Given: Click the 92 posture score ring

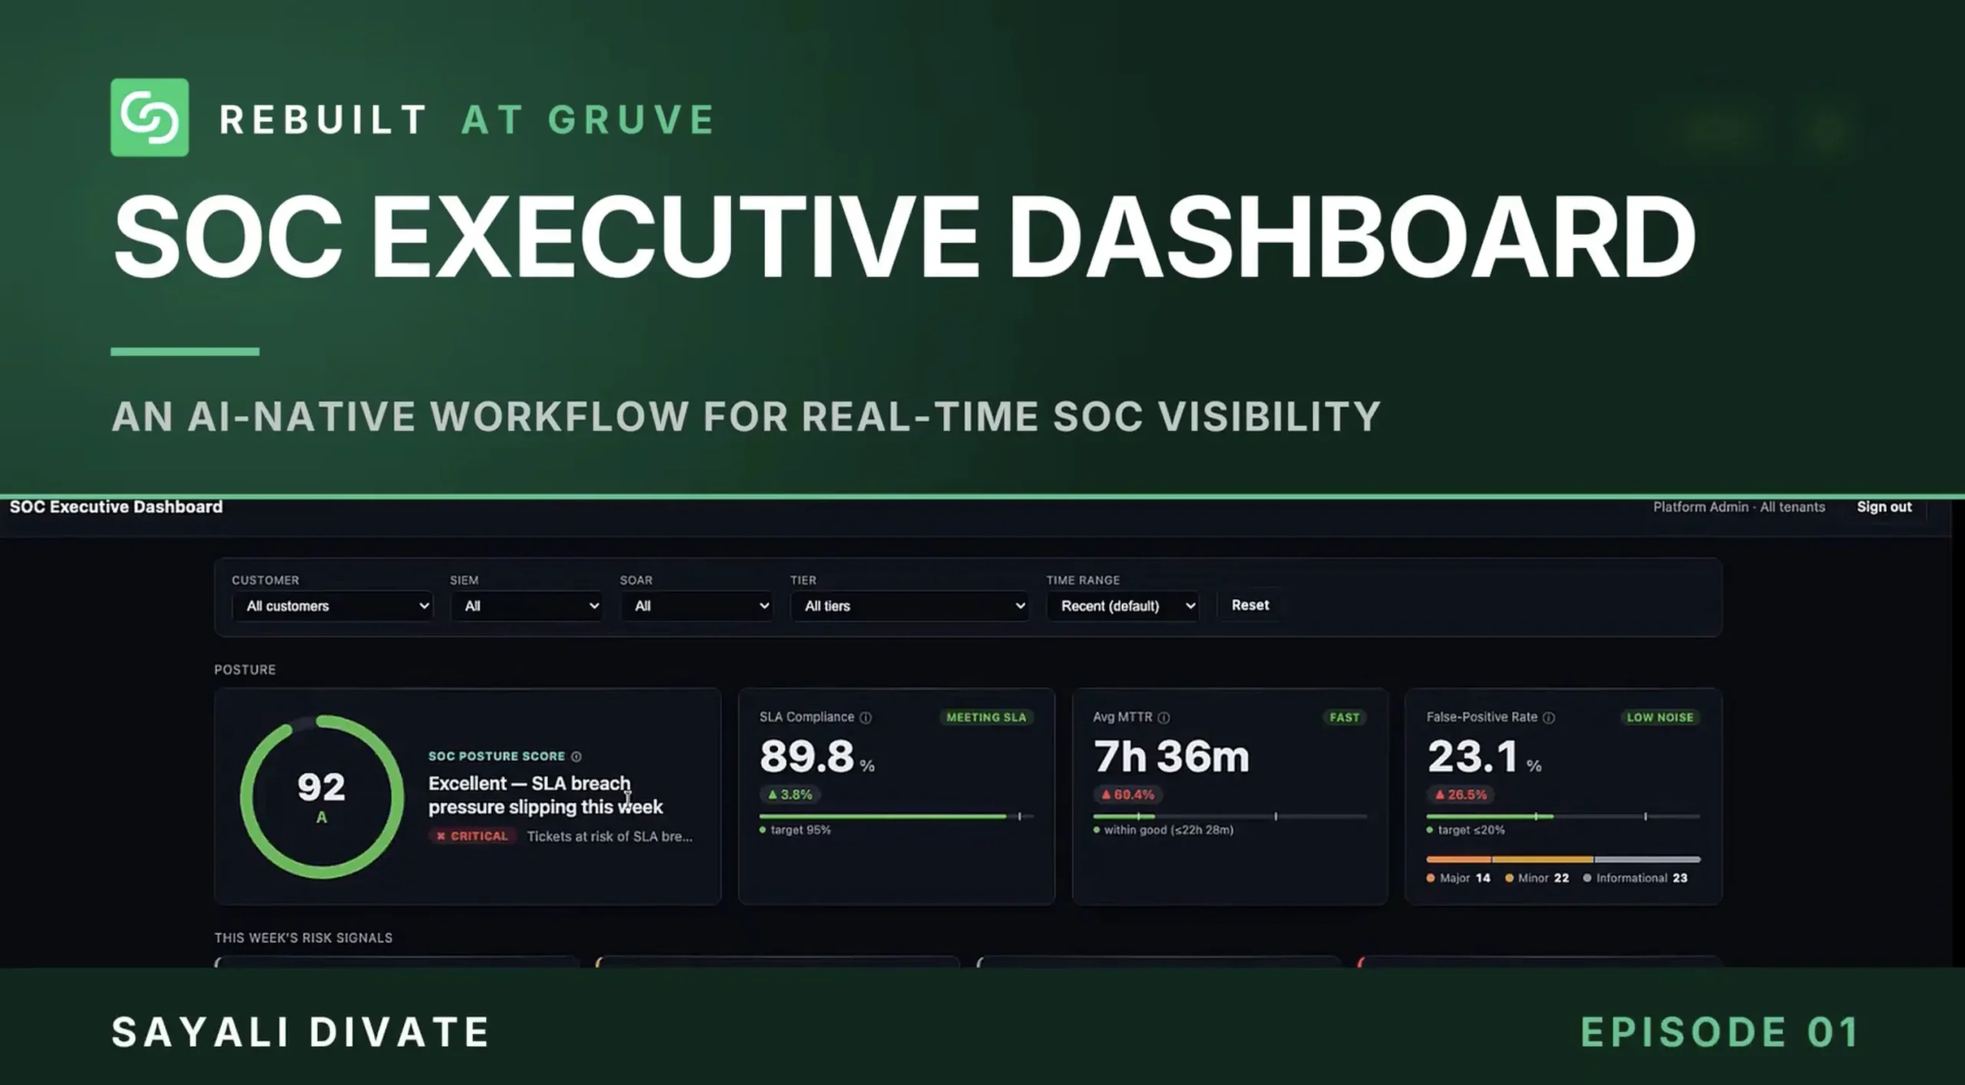Looking at the screenshot, I should (x=322, y=796).
